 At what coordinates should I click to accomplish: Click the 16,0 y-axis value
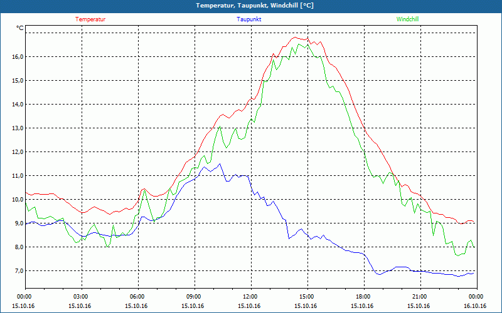[18, 57]
